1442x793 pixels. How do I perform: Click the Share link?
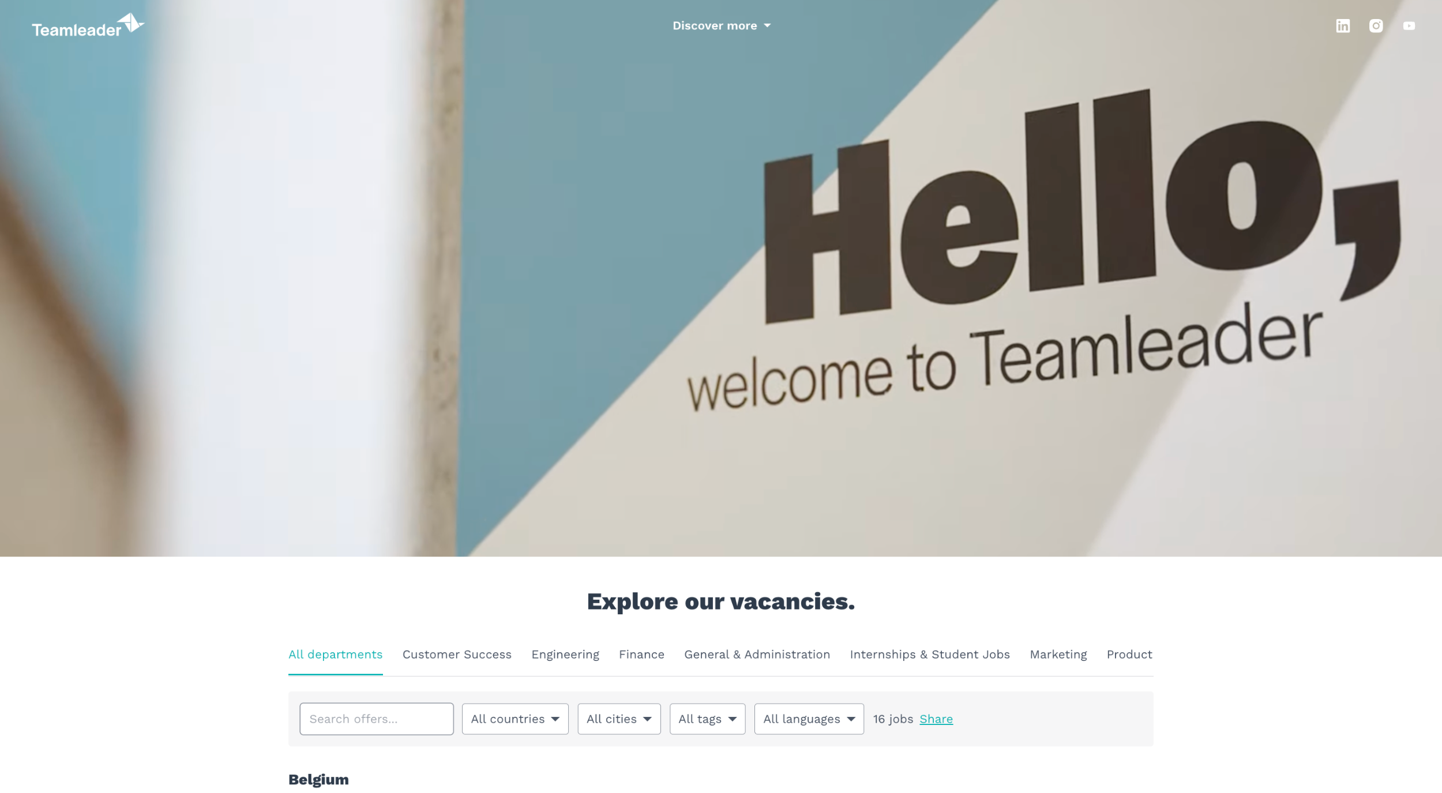pyautogui.click(x=936, y=719)
